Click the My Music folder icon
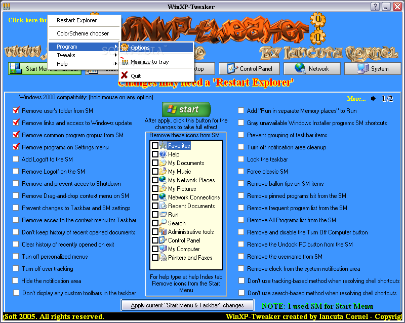 point(163,171)
